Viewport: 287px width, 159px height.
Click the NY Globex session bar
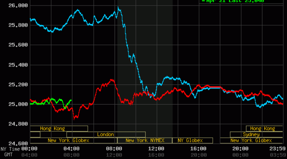pyautogui.click(x=193, y=140)
